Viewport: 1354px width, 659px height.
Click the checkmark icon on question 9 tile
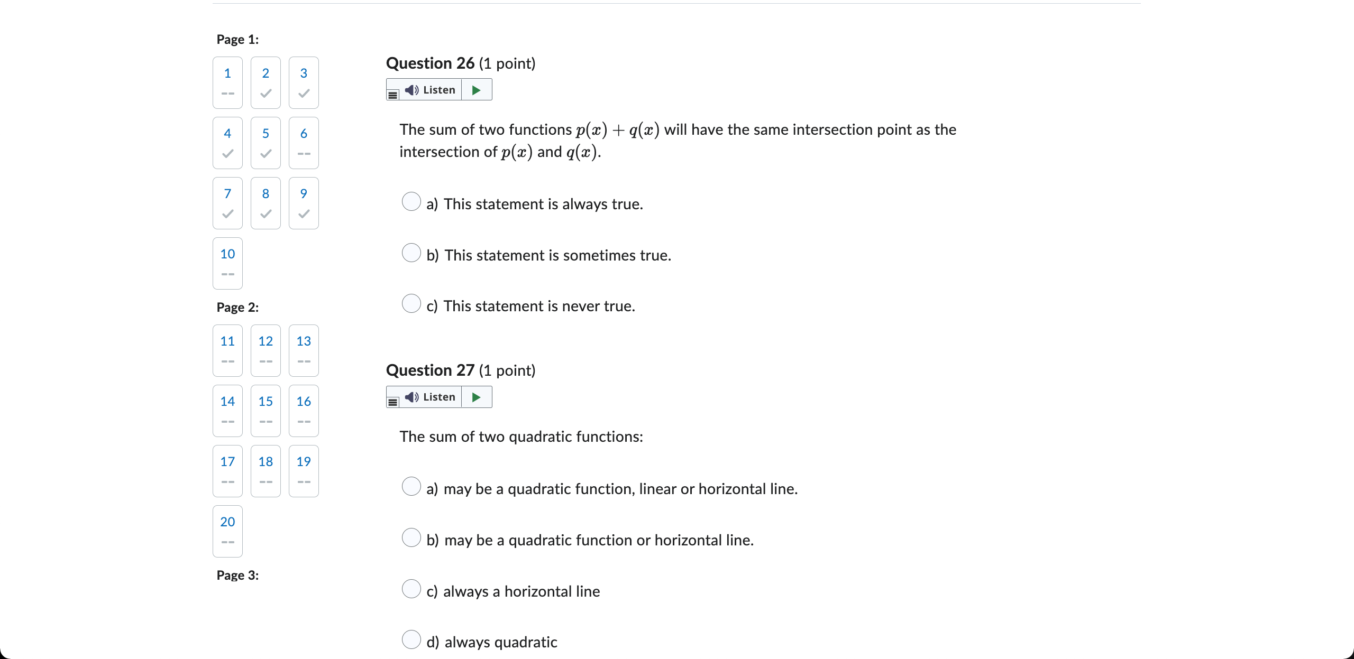[x=303, y=214]
